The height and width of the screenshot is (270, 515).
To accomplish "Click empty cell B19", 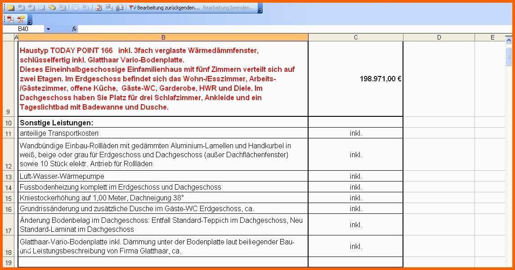I will [x=163, y=262].
